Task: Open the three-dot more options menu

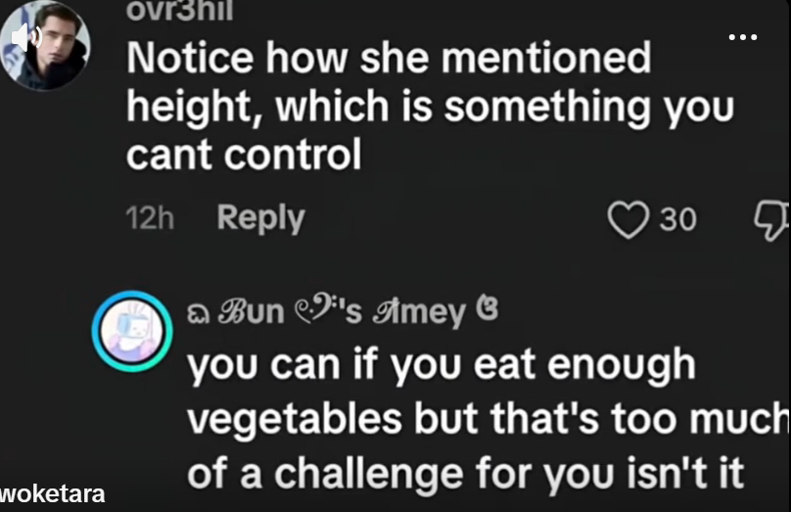Action: [x=743, y=37]
